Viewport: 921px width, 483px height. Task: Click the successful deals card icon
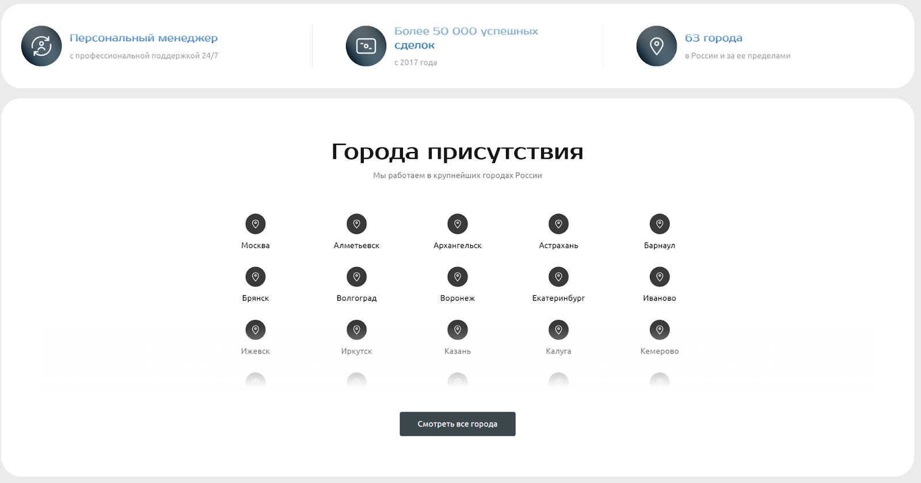point(366,46)
